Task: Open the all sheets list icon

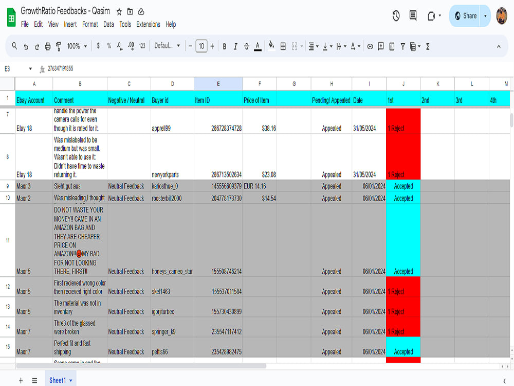Action: pos(34,380)
